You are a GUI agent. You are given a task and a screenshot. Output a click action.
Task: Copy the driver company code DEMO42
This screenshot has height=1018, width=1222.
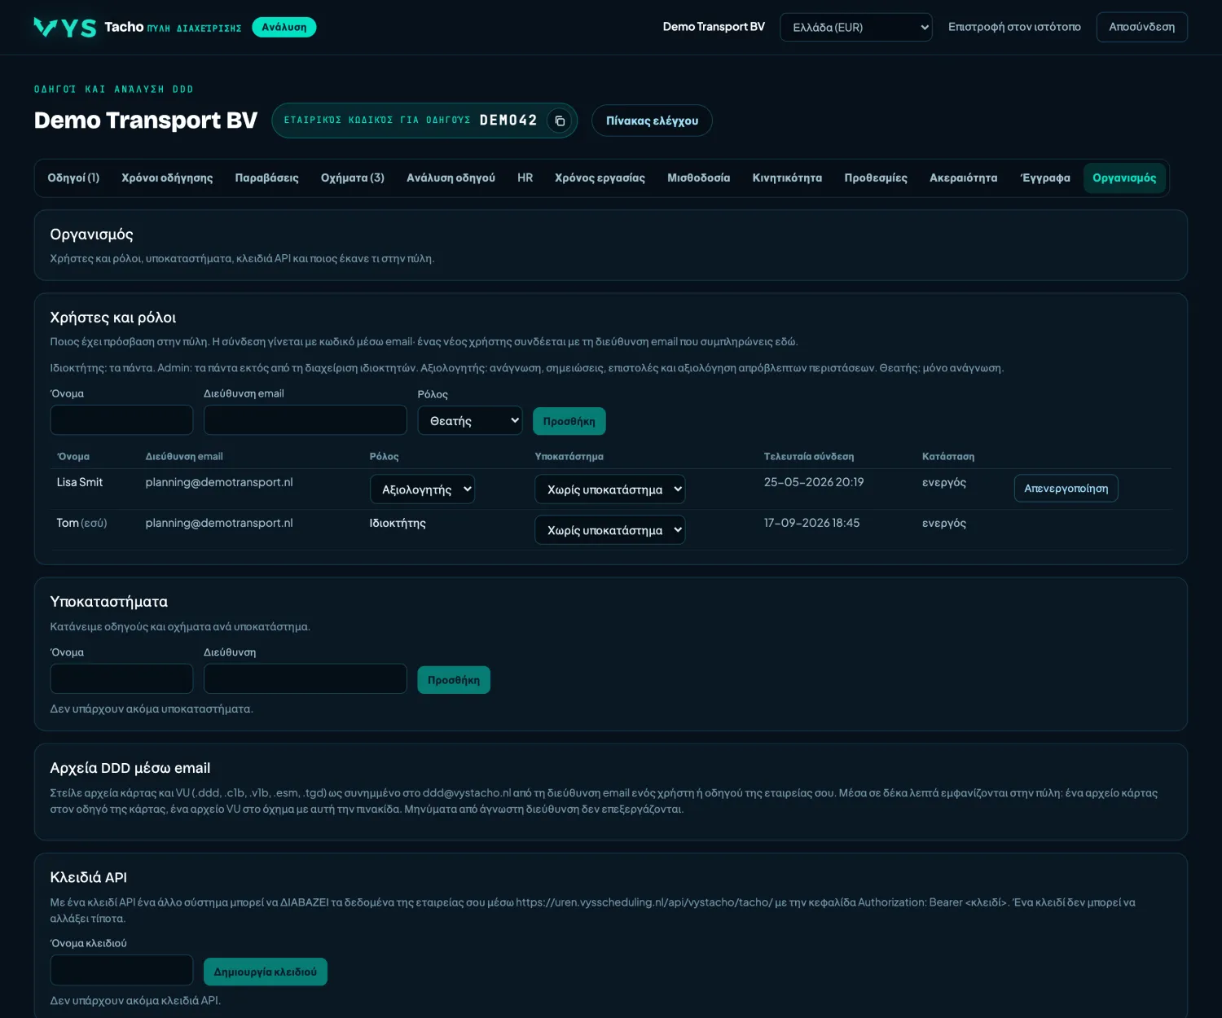coord(560,121)
